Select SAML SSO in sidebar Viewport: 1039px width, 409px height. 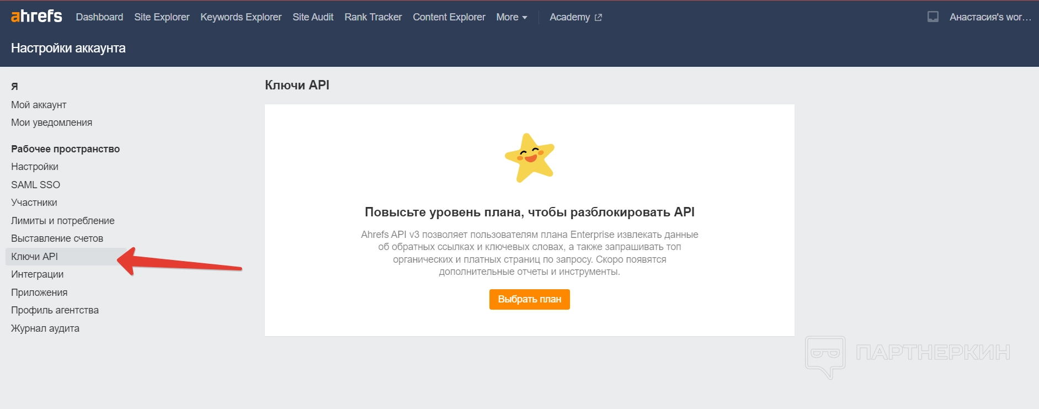pyautogui.click(x=35, y=185)
